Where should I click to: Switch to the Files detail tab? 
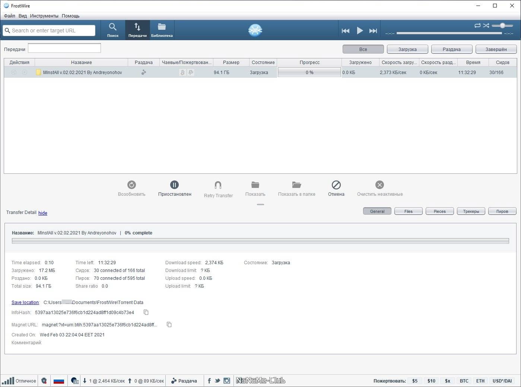click(409, 211)
